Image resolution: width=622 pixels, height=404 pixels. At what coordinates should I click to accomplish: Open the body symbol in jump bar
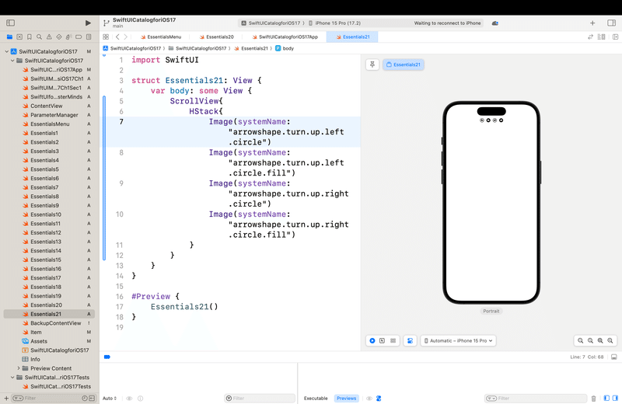[285, 48]
